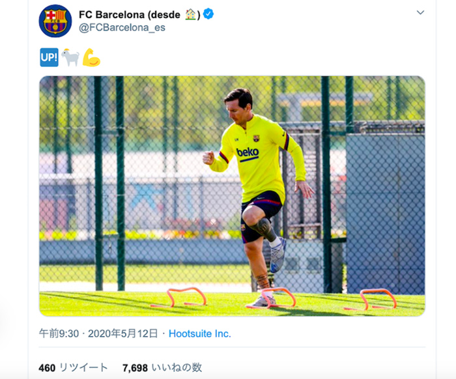View the 7,698 いいねの数 list
Screen dimensions: 456x379
[162, 368]
